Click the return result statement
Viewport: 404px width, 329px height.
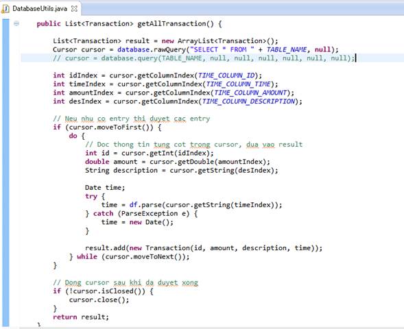[81, 317]
